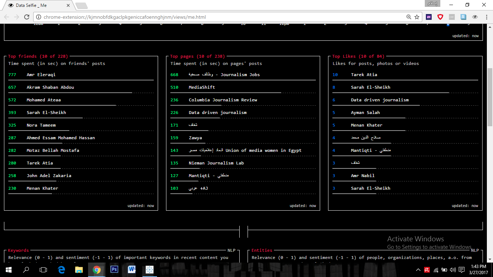Open the Avira tray icon
The height and width of the screenshot is (277, 493).
(x=427, y=270)
